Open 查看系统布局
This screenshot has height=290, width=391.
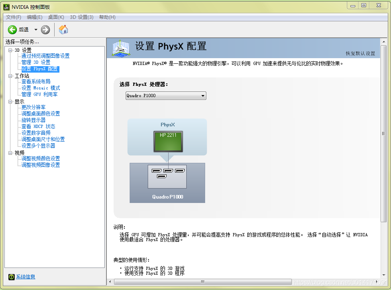coord(36,81)
